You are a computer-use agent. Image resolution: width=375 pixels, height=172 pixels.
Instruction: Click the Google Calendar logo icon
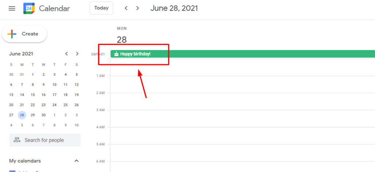(29, 9)
